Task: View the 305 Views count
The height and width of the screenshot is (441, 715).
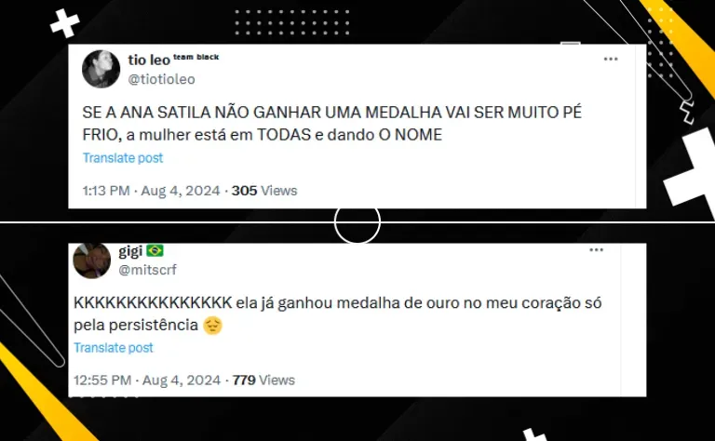Action: coord(264,191)
